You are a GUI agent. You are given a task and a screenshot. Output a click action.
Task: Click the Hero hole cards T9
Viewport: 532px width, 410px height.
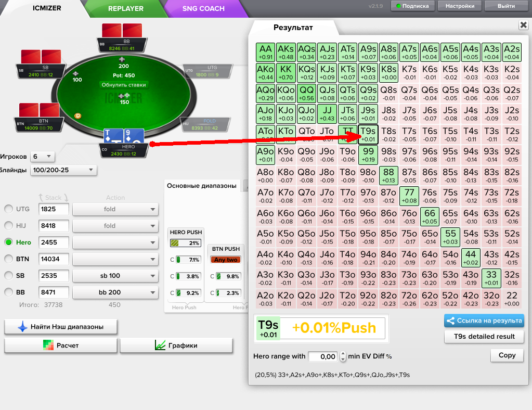[124, 136]
